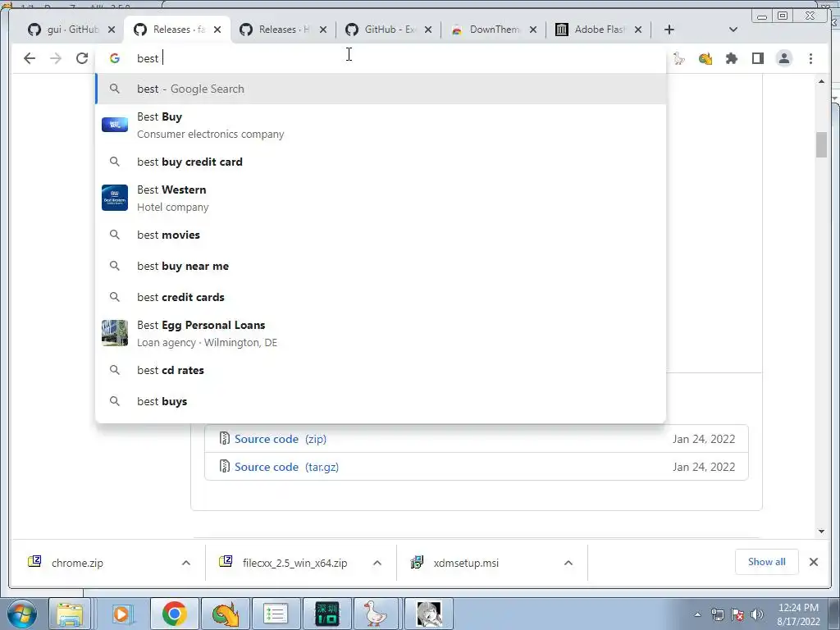The image size is (840, 630).
Task: Open the network status tray icon
Action: point(718,614)
